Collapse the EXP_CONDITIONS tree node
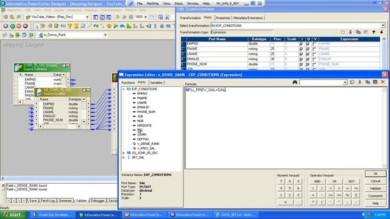This screenshot has height=219, width=390. [124, 89]
